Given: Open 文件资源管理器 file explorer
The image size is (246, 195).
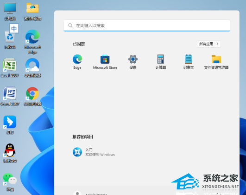Looking at the screenshot, I should tap(216, 61).
